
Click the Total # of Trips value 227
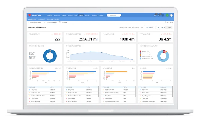point(58,39)
